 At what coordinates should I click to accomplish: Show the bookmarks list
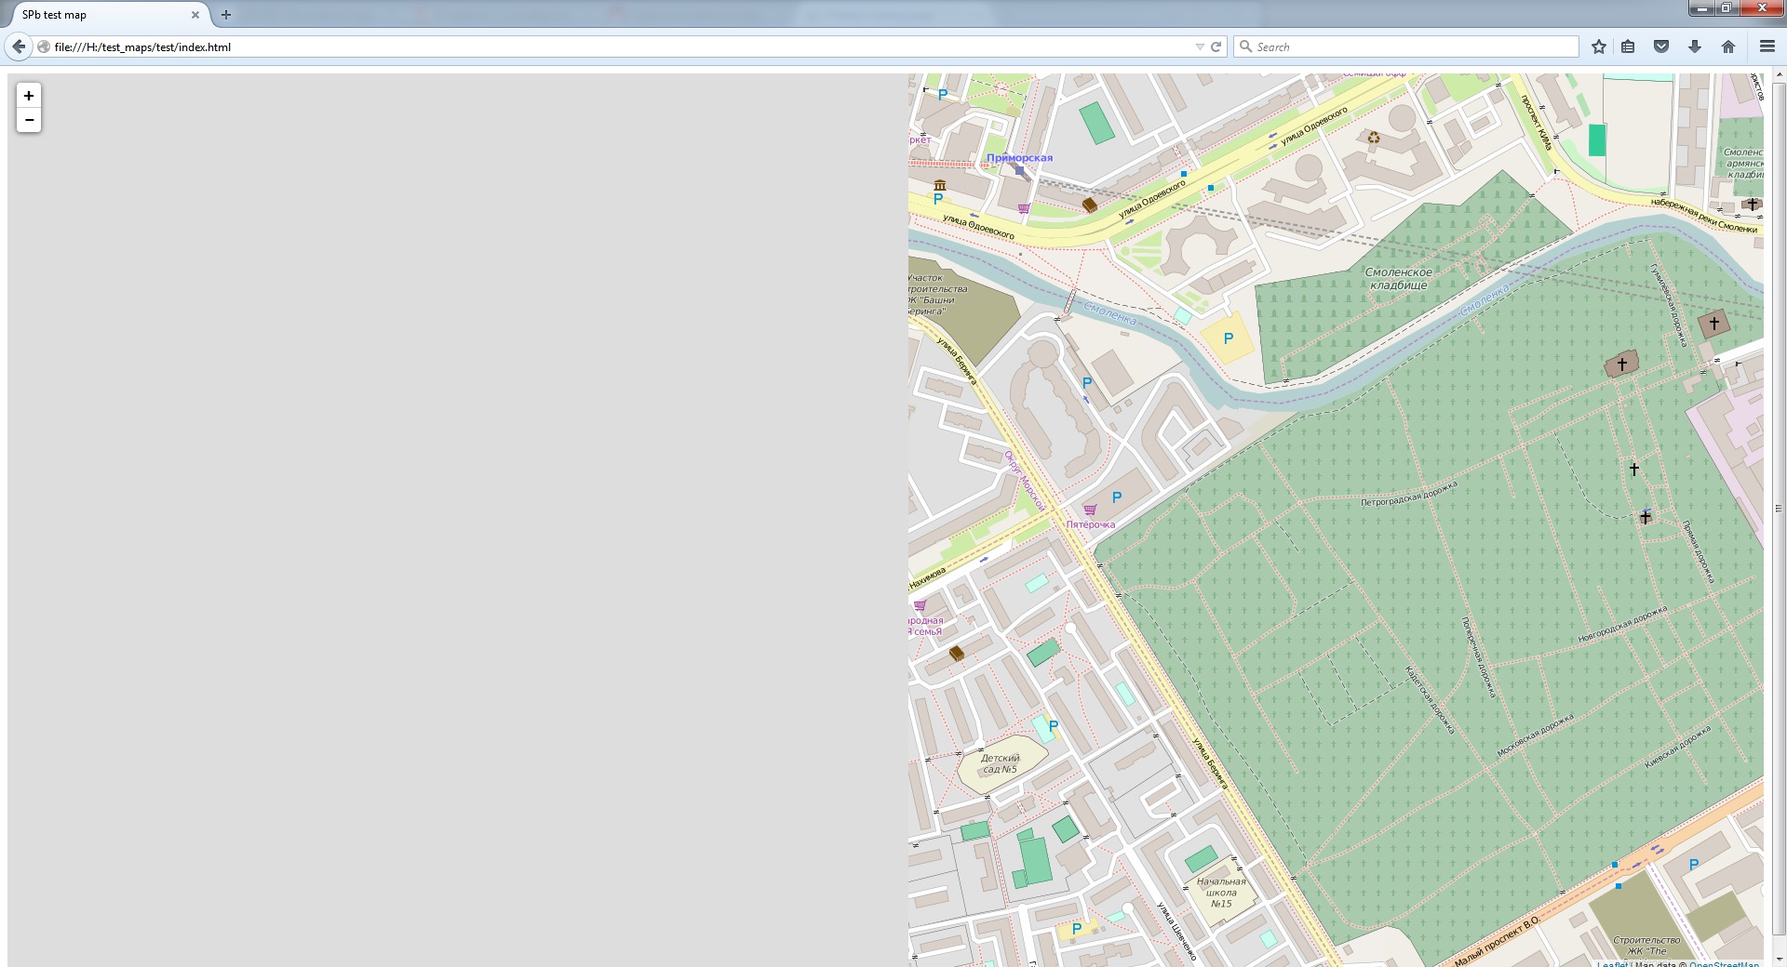(1628, 46)
